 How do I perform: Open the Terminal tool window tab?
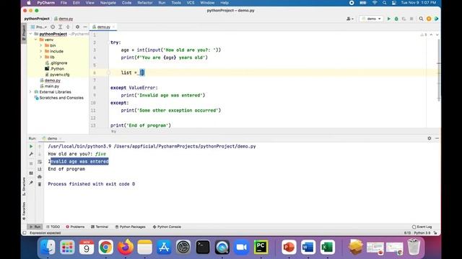point(100,227)
